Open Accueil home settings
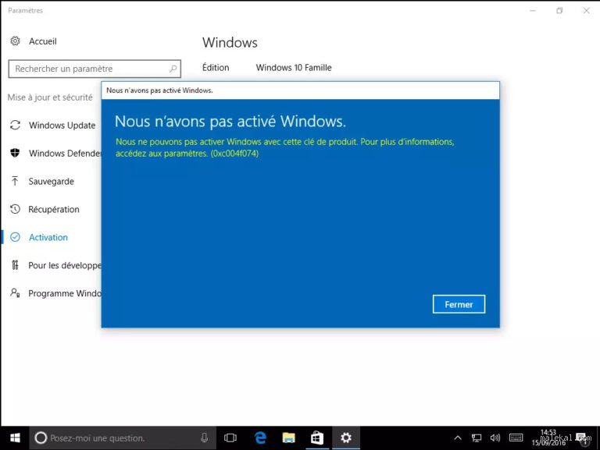Screen dimensions: 600x450 point(42,41)
